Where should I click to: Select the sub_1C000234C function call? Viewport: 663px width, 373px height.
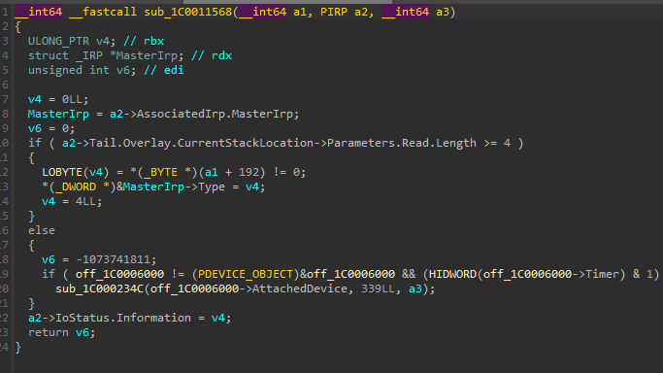[x=99, y=288]
